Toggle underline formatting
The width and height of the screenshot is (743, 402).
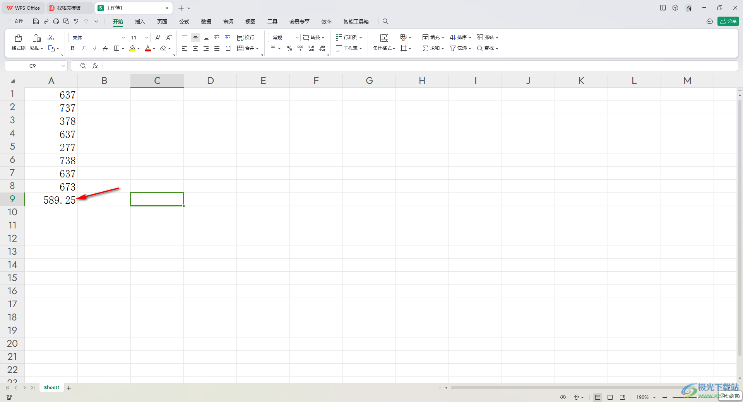(x=94, y=48)
